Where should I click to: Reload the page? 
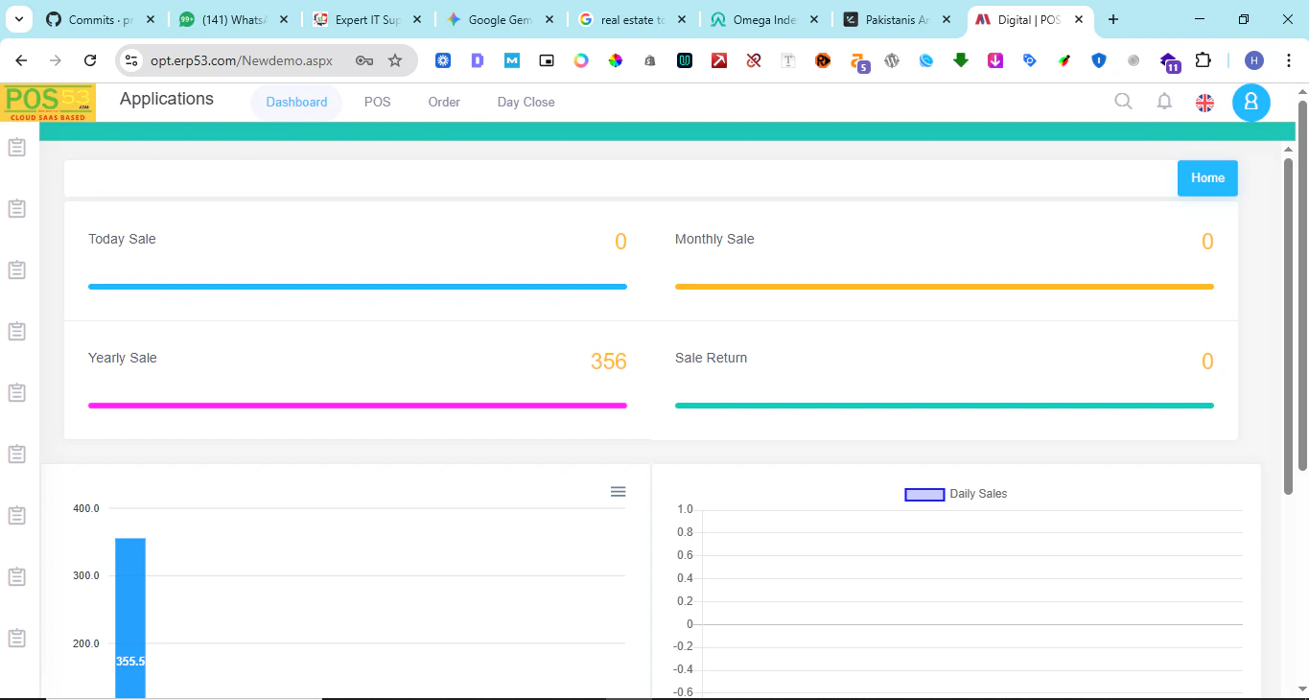90,60
